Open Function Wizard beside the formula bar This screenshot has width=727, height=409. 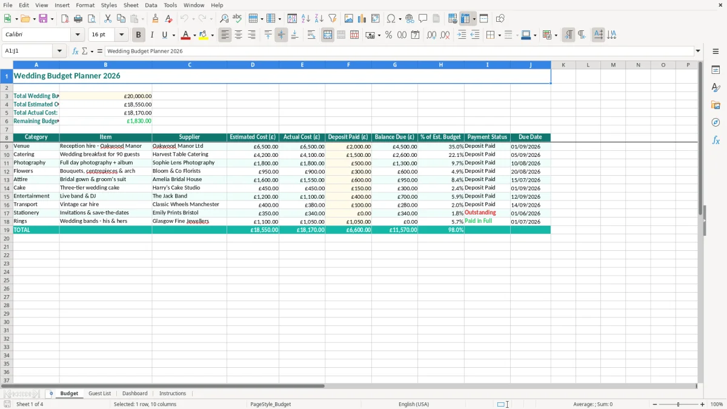76,52
